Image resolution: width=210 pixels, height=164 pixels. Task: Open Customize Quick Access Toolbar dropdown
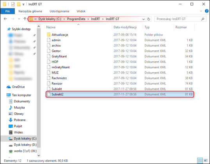[23, 4]
